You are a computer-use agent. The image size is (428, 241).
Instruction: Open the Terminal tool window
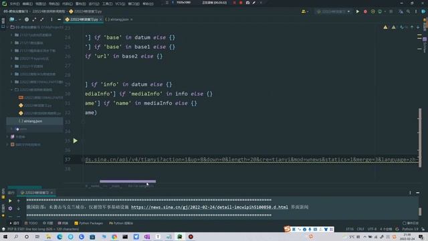[63, 223]
